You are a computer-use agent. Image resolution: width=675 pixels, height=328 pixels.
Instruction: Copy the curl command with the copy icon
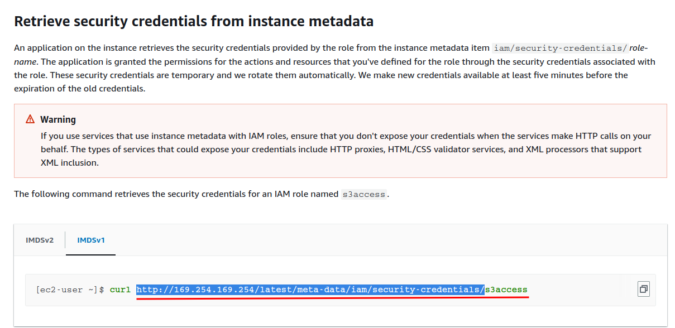click(643, 289)
